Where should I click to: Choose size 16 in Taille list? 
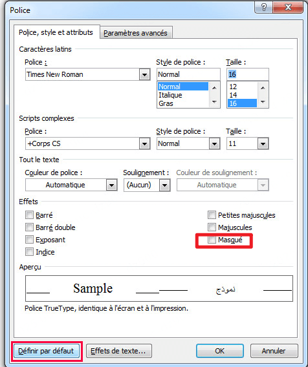tap(242, 103)
